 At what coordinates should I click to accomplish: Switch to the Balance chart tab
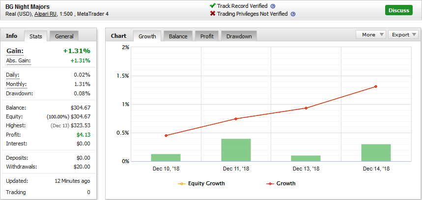pyautogui.click(x=178, y=36)
